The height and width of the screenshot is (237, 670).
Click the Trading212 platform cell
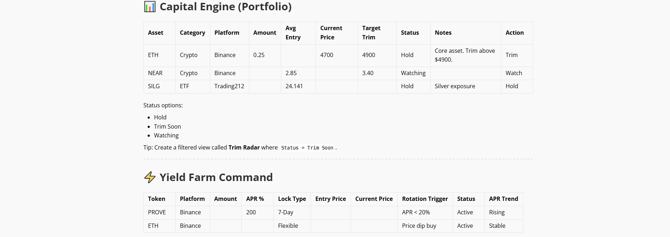click(x=229, y=86)
